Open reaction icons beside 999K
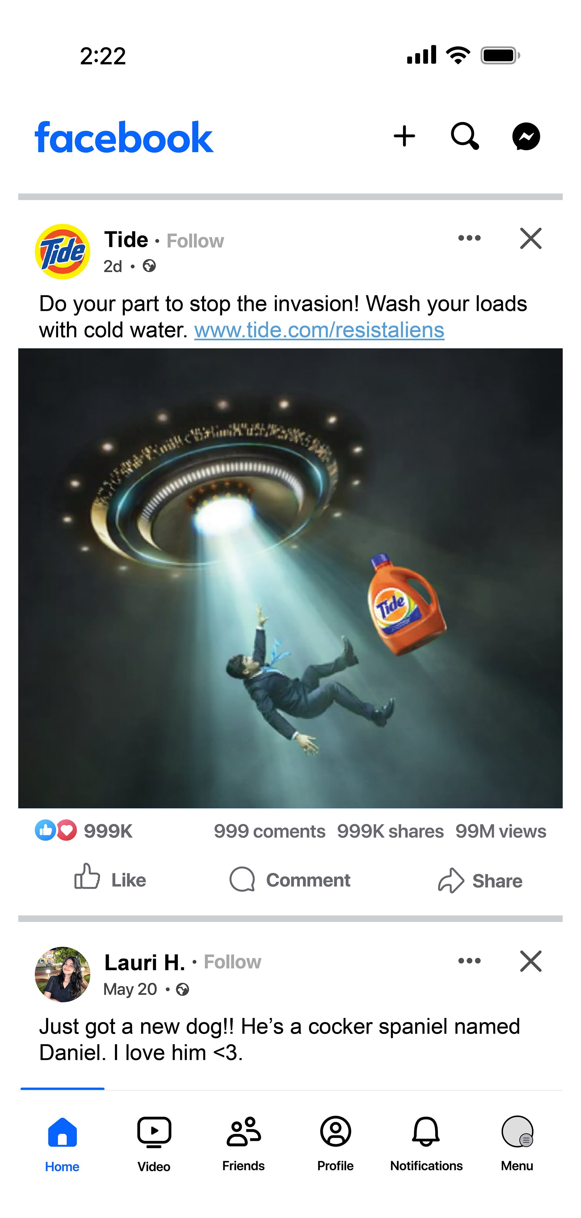This screenshot has width=581, height=1218. (x=56, y=830)
